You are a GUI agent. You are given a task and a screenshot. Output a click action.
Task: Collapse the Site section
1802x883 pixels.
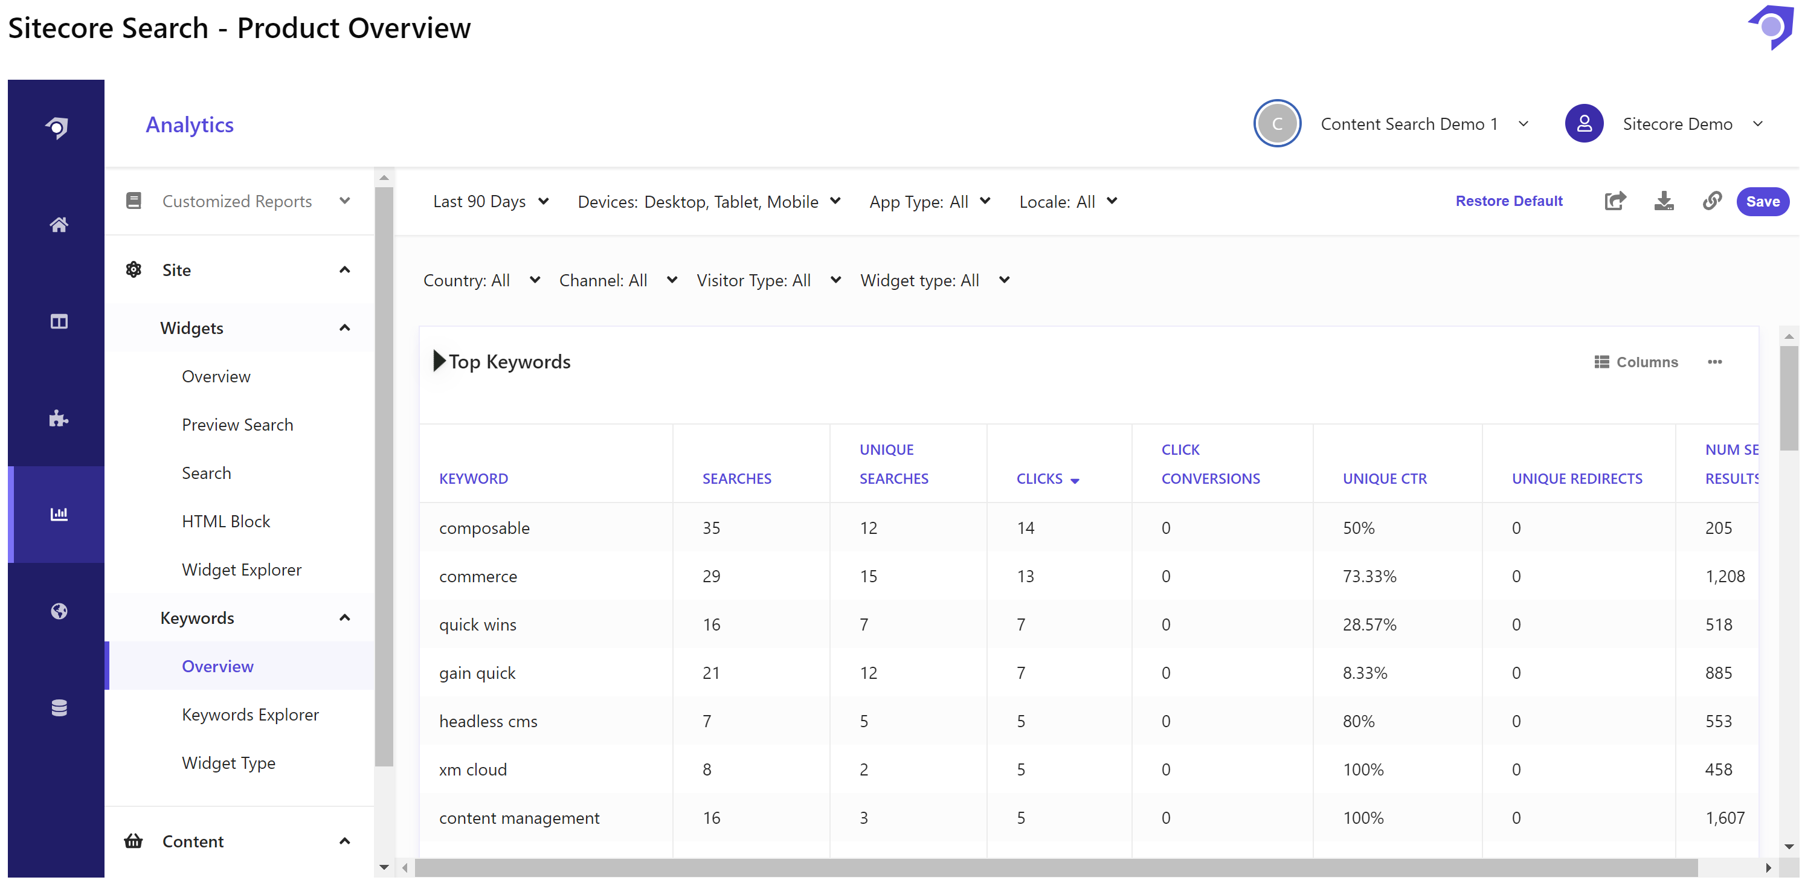[344, 270]
